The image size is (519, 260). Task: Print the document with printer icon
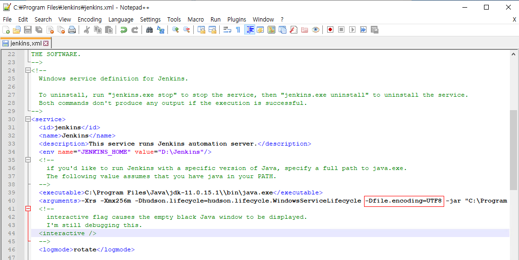(72, 30)
